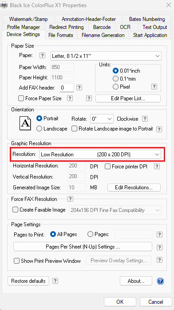Open help for Preview Overlay Settings

coord(159,260)
